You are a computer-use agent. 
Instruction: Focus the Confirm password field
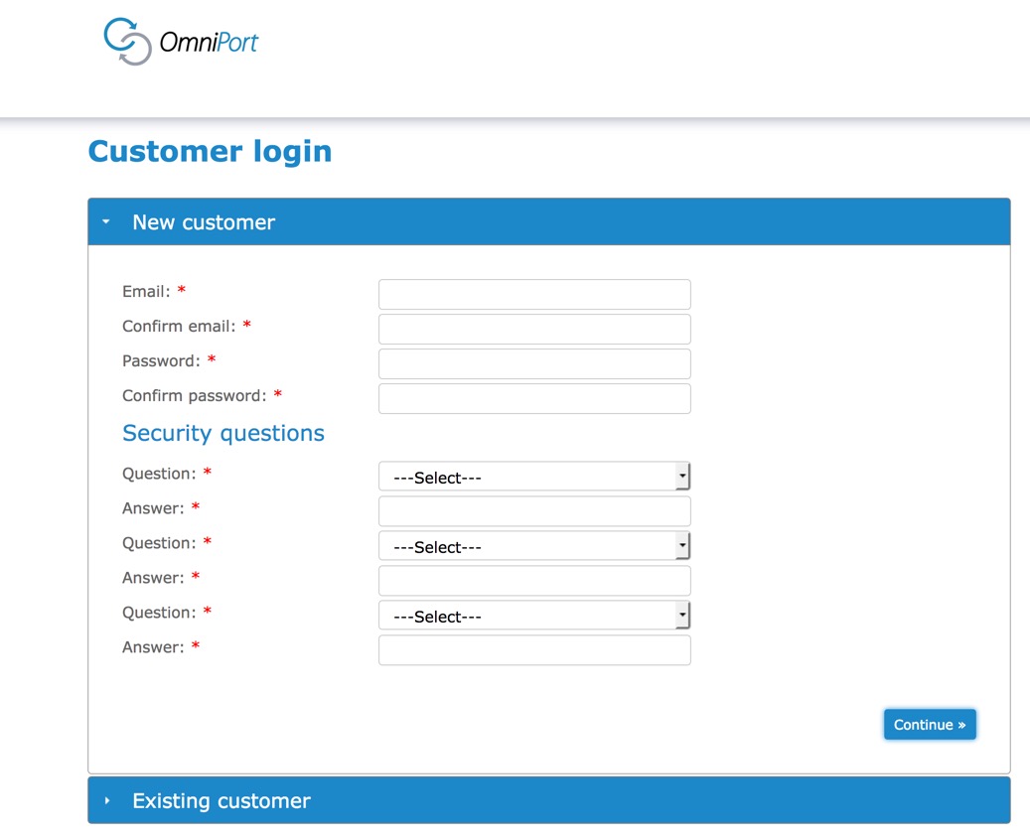(534, 398)
